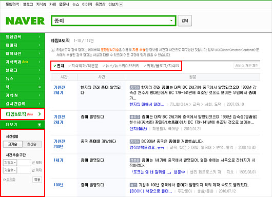The height and width of the screenshot is (197, 272).
Task: Click the 뉴스 badge in the 100년 row
Action: pos(133,185)
